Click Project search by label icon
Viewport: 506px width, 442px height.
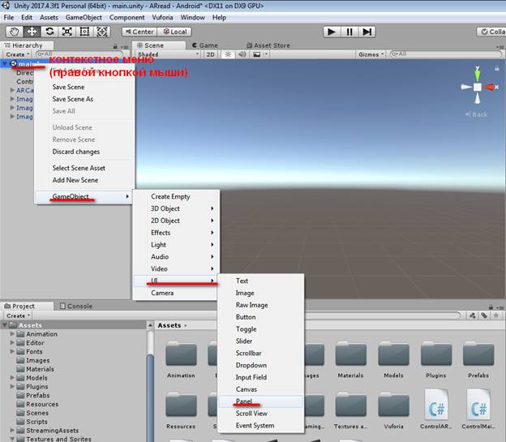click(x=484, y=315)
